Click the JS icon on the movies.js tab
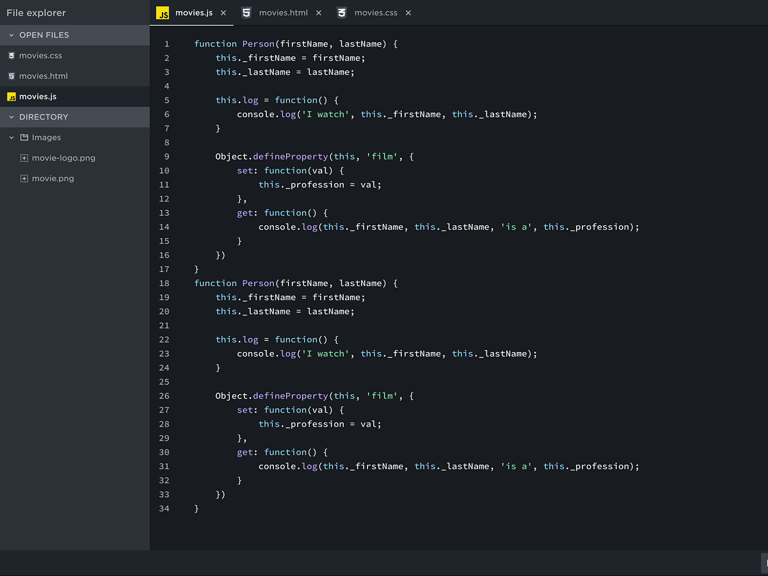 163,12
